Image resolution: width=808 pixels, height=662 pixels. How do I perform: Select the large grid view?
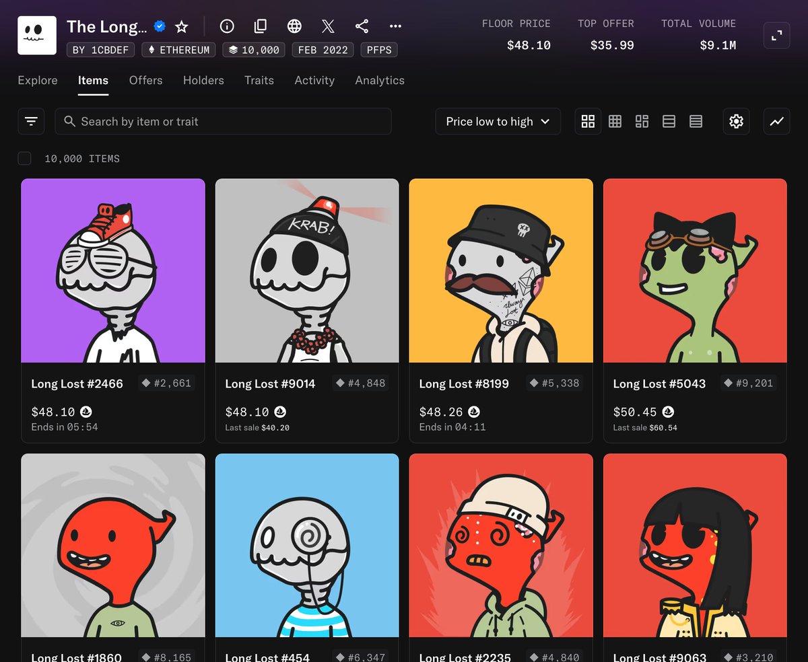(x=588, y=121)
